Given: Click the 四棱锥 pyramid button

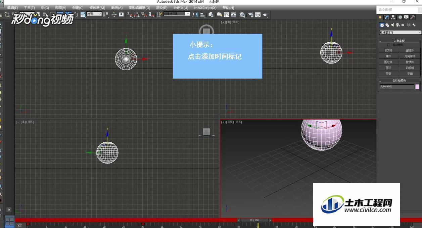Looking at the screenshot, I should 410,68.
